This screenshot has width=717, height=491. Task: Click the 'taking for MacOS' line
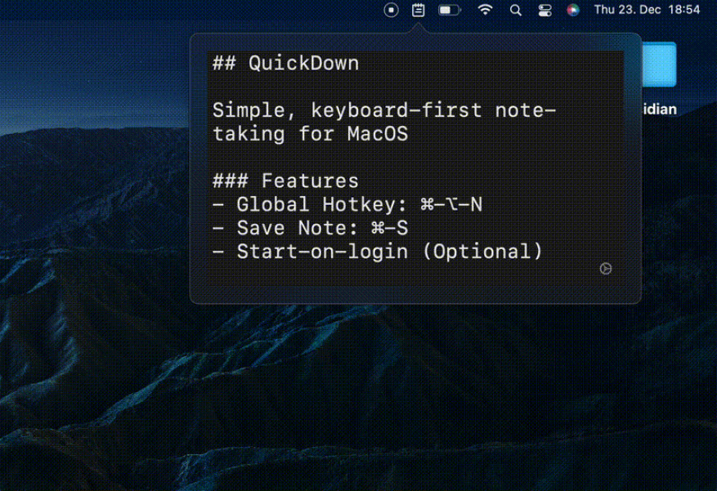click(311, 134)
